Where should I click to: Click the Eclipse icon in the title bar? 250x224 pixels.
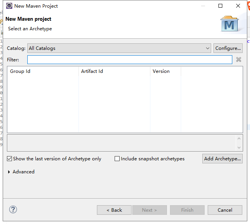pyautogui.click(x=9, y=6)
